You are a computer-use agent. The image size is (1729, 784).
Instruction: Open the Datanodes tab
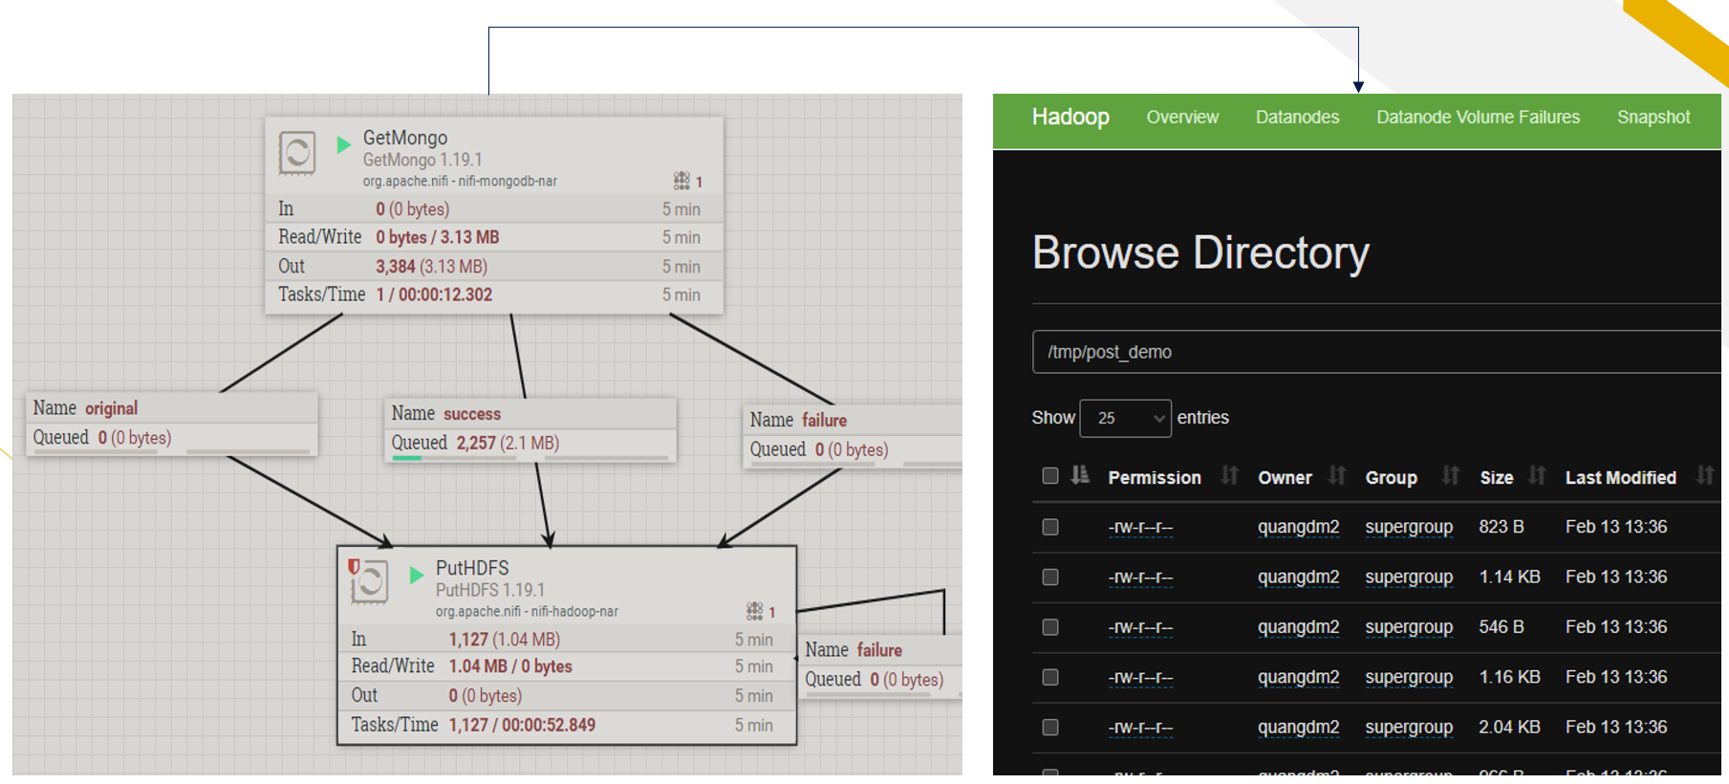click(x=1297, y=118)
